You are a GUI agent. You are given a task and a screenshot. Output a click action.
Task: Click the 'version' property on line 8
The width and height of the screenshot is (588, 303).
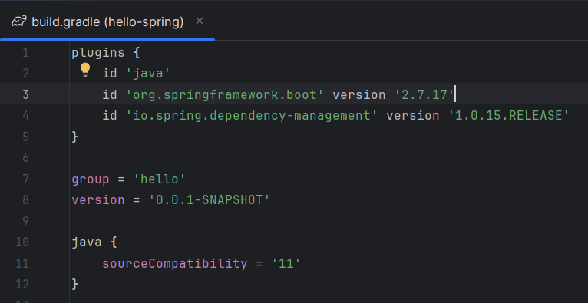98,200
